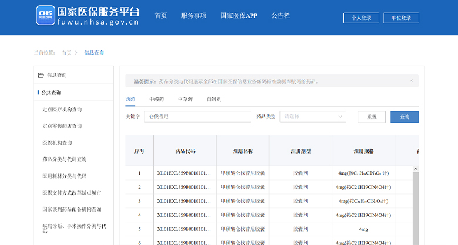Switch to the 中成药 tab
Image resolution: width=458 pixels, height=245 pixels.
(156, 99)
